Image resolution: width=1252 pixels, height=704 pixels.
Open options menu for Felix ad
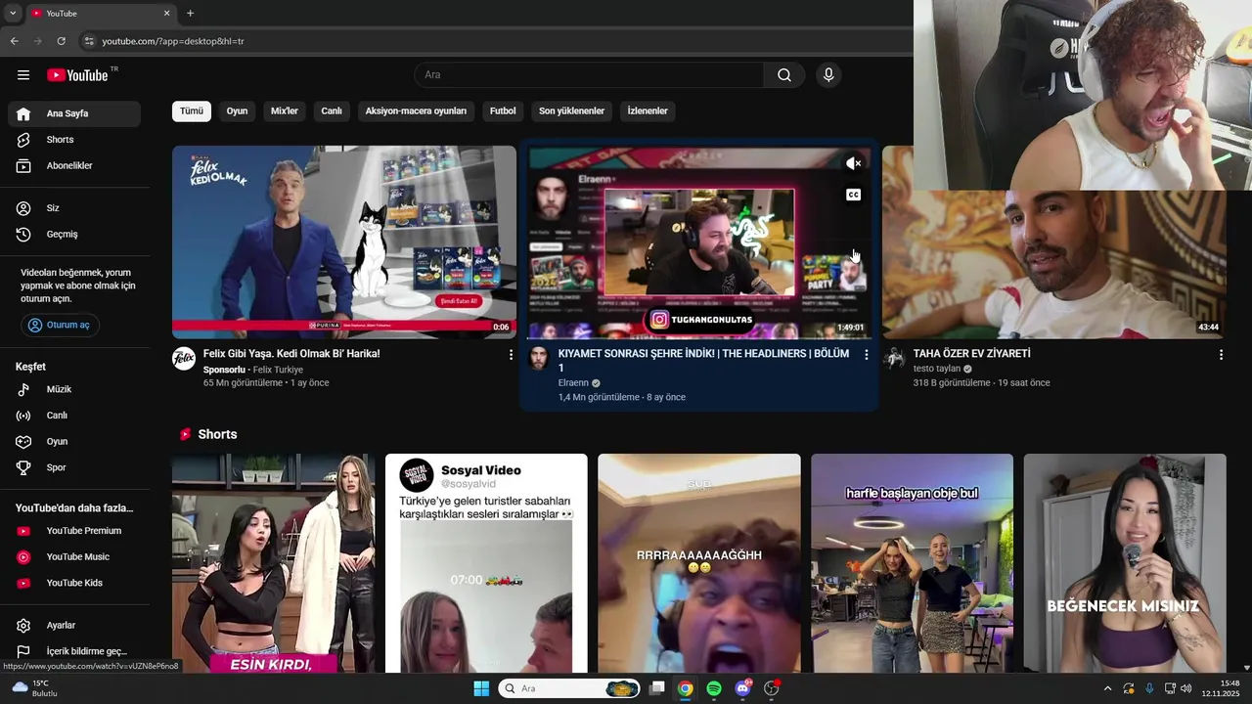pyautogui.click(x=510, y=355)
